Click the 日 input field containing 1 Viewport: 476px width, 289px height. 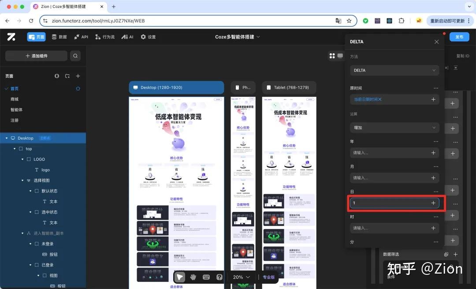coord(394,203)
